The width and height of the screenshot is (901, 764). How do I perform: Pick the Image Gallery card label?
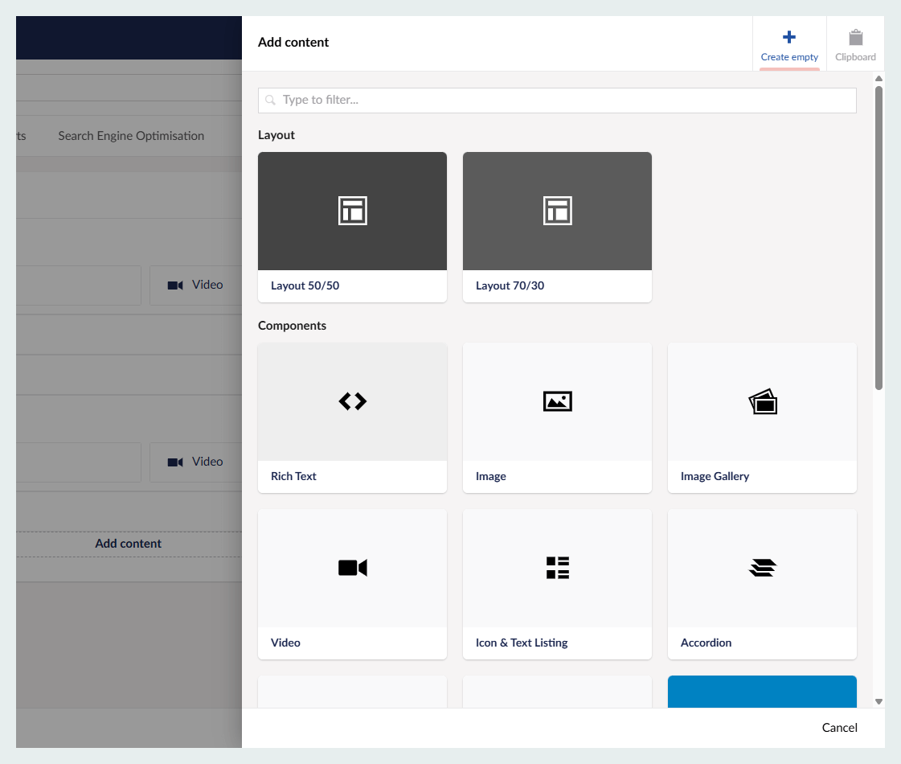715,477
